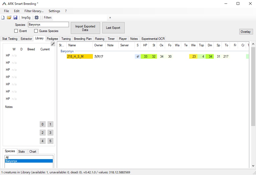Click the color region 1 button
This screenshot has width=256, height=175.
50,124
